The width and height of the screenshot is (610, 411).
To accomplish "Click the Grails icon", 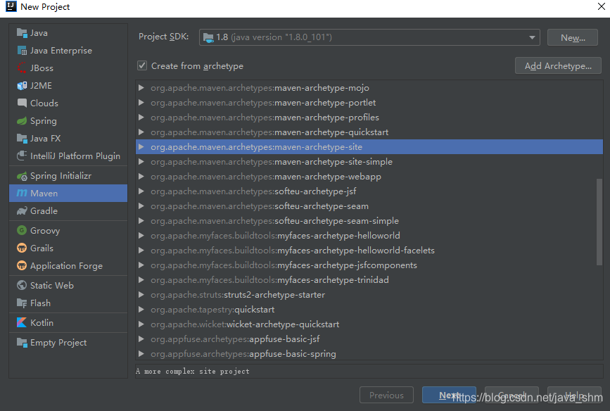I will [22, 248].
